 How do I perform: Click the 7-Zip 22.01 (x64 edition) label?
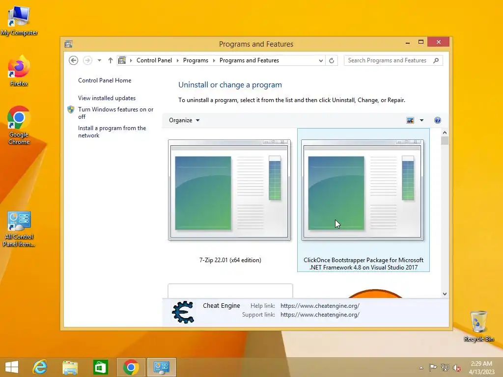(x=230, y=260)
